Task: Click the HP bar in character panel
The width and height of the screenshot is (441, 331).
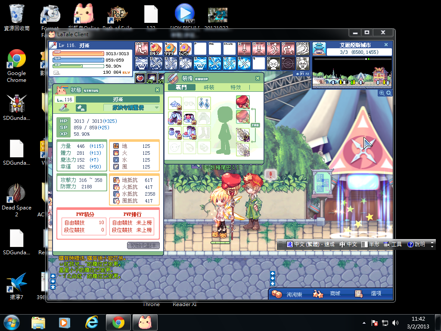Action: tap(78, 53)
